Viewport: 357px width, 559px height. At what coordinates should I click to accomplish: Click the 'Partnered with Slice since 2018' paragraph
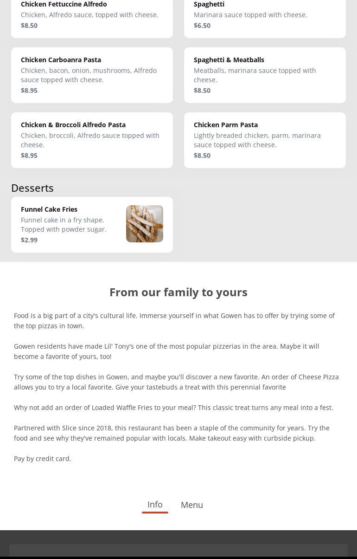[x=172, y=433]
